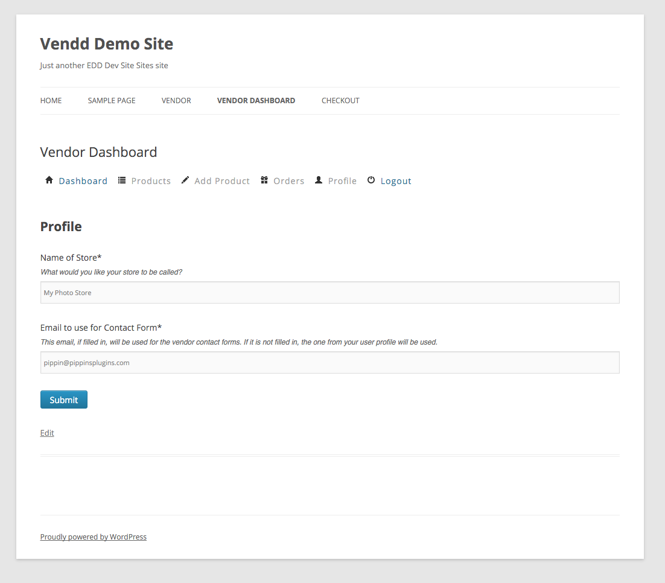Click the Name of Store input field
Screen dimensions: 665x583
(329, 293)
